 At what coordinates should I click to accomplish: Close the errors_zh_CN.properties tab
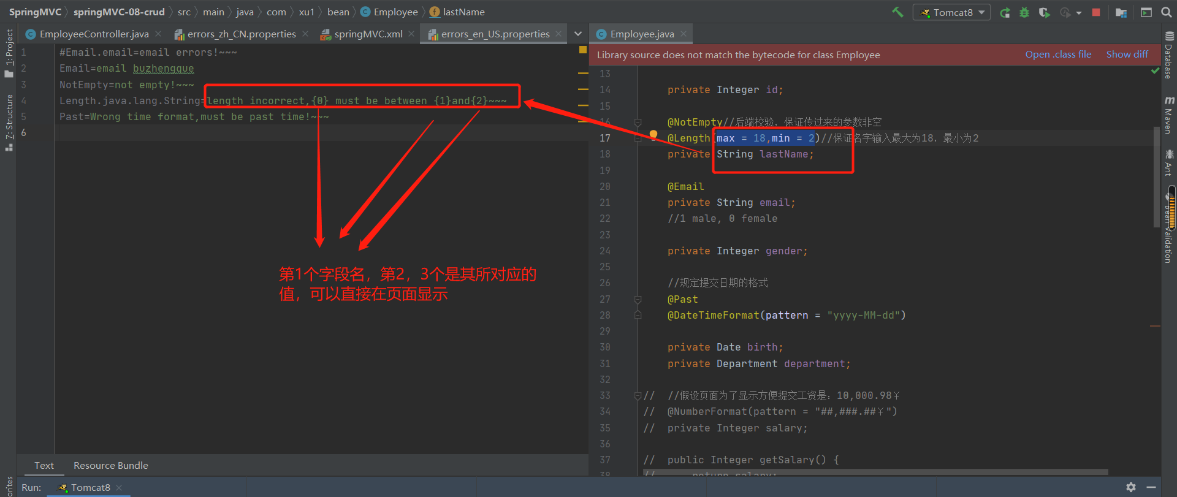coord(305,34)
